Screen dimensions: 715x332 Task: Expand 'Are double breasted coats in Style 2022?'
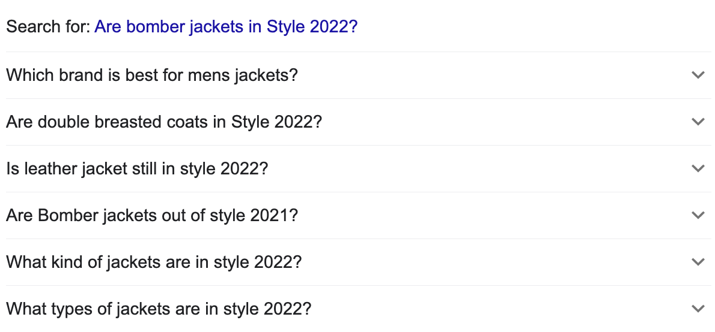tap(164, 122)
